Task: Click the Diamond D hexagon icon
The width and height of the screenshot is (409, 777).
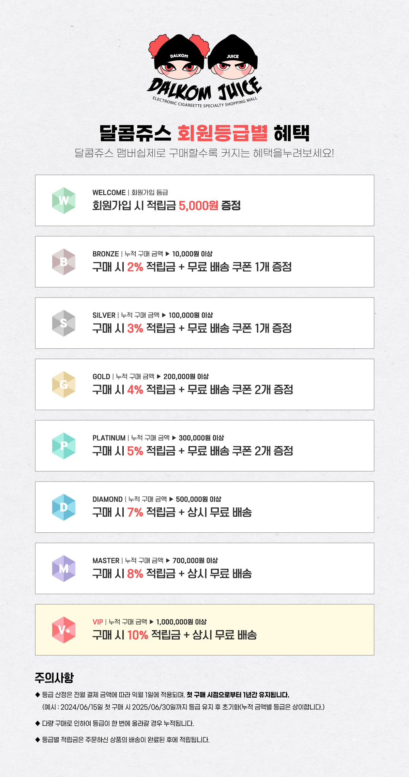Action: click(x=64, y=507)
